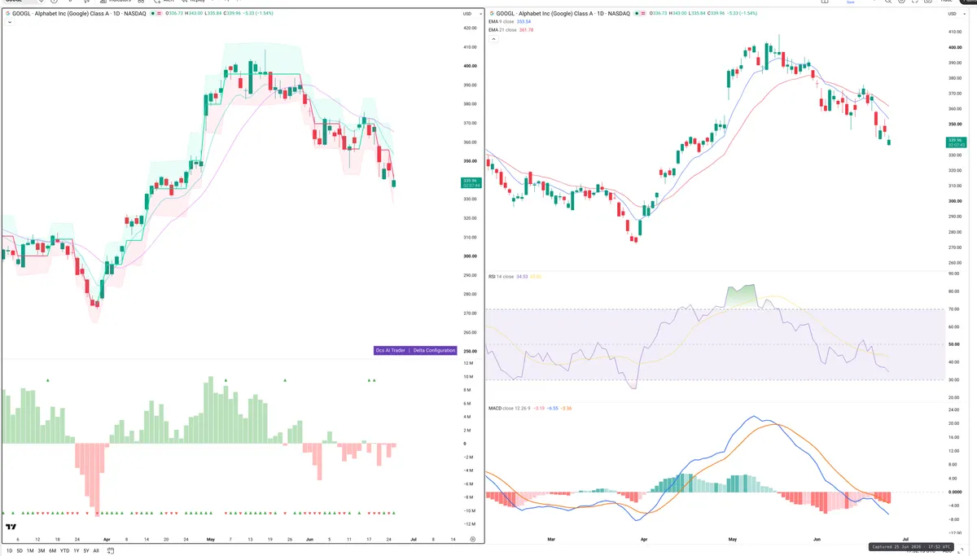The image size is (977, 556).
Task: Select the YTD time range
Action: [x=64, y=550]
